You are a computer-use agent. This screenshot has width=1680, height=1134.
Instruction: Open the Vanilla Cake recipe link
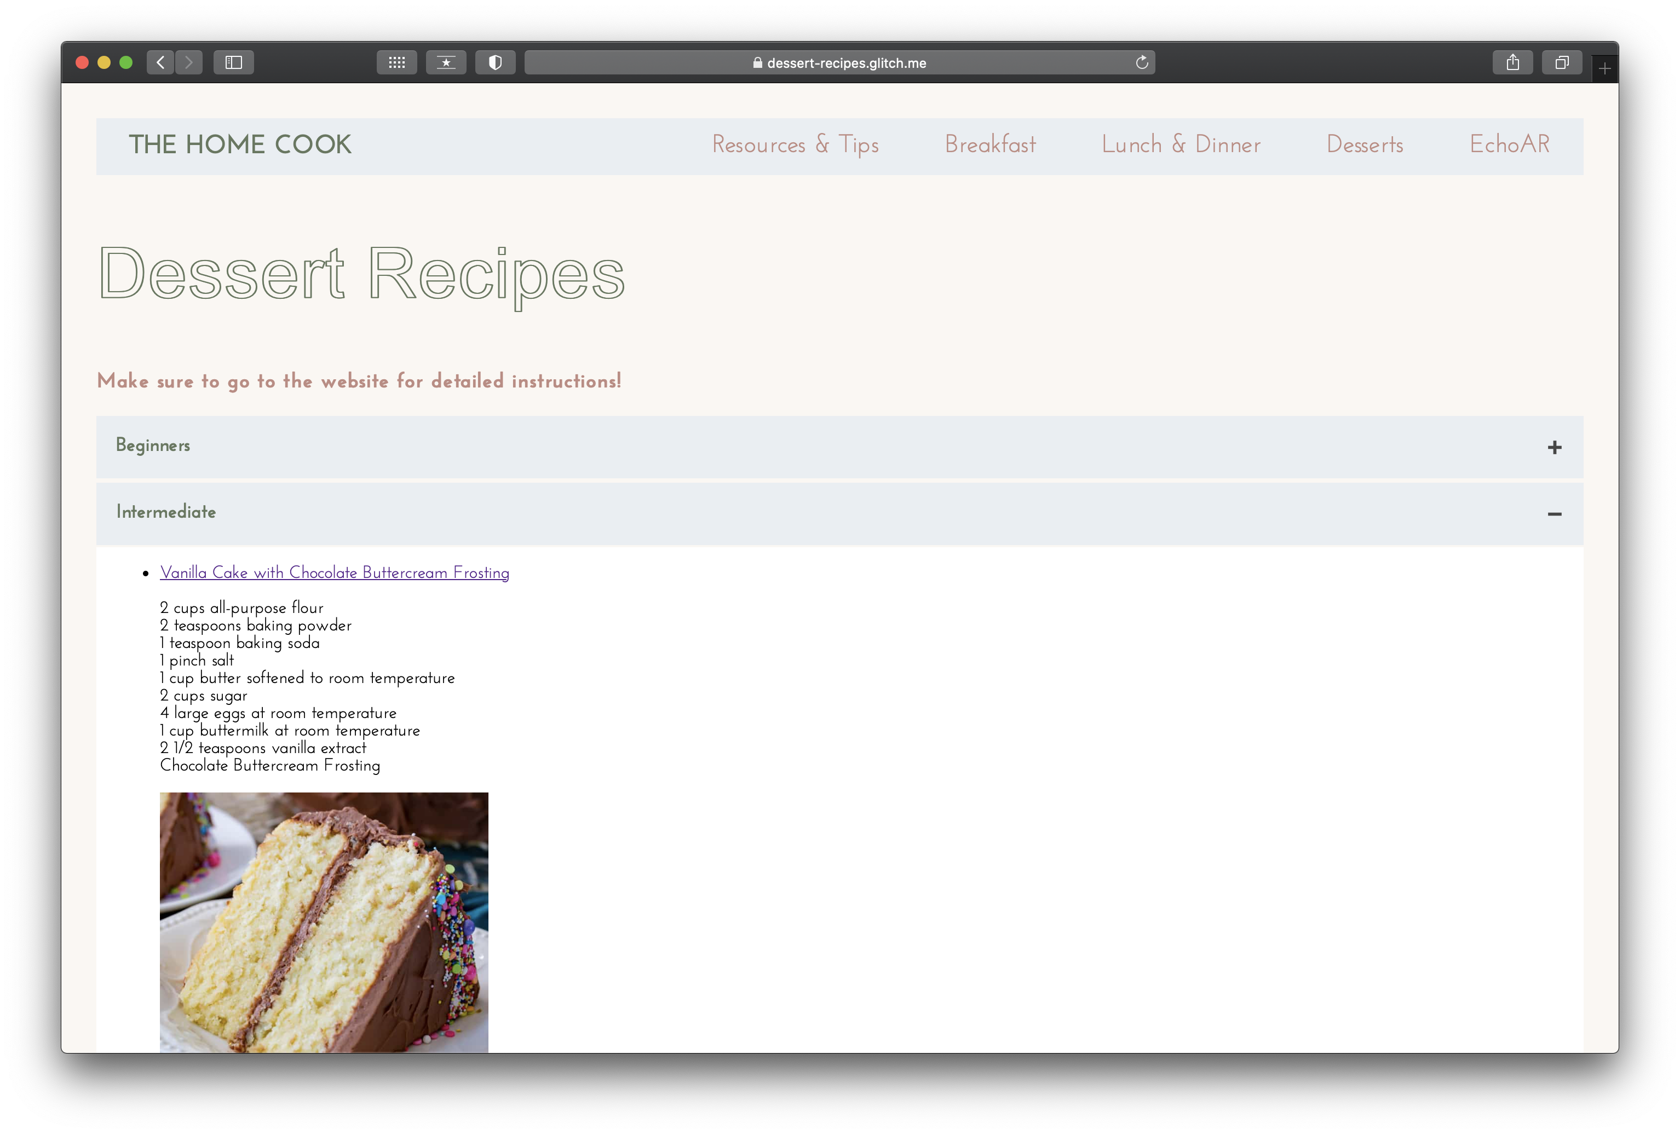[334, 573]
